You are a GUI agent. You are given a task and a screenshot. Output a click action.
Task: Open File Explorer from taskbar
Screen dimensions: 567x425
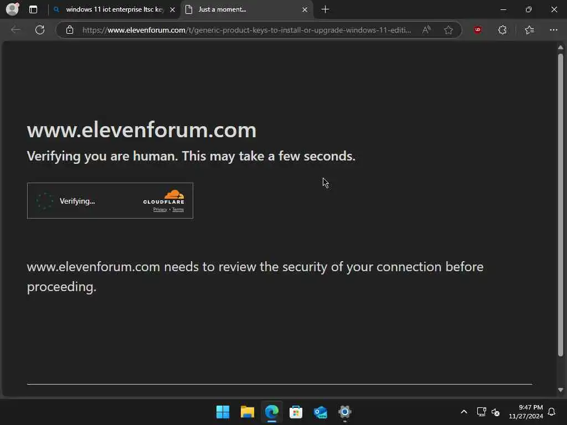[x=248, y=412]
